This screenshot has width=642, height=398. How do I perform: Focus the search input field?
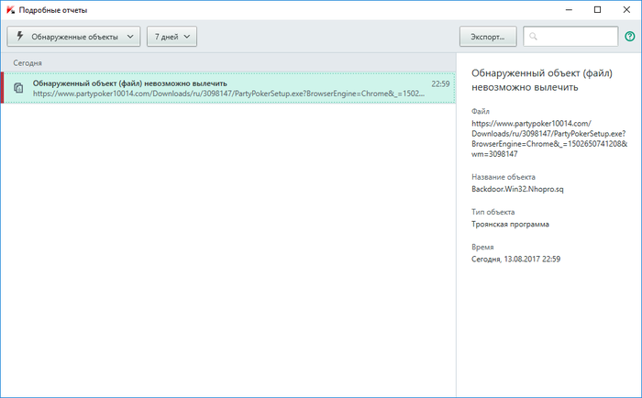(570, 37)
